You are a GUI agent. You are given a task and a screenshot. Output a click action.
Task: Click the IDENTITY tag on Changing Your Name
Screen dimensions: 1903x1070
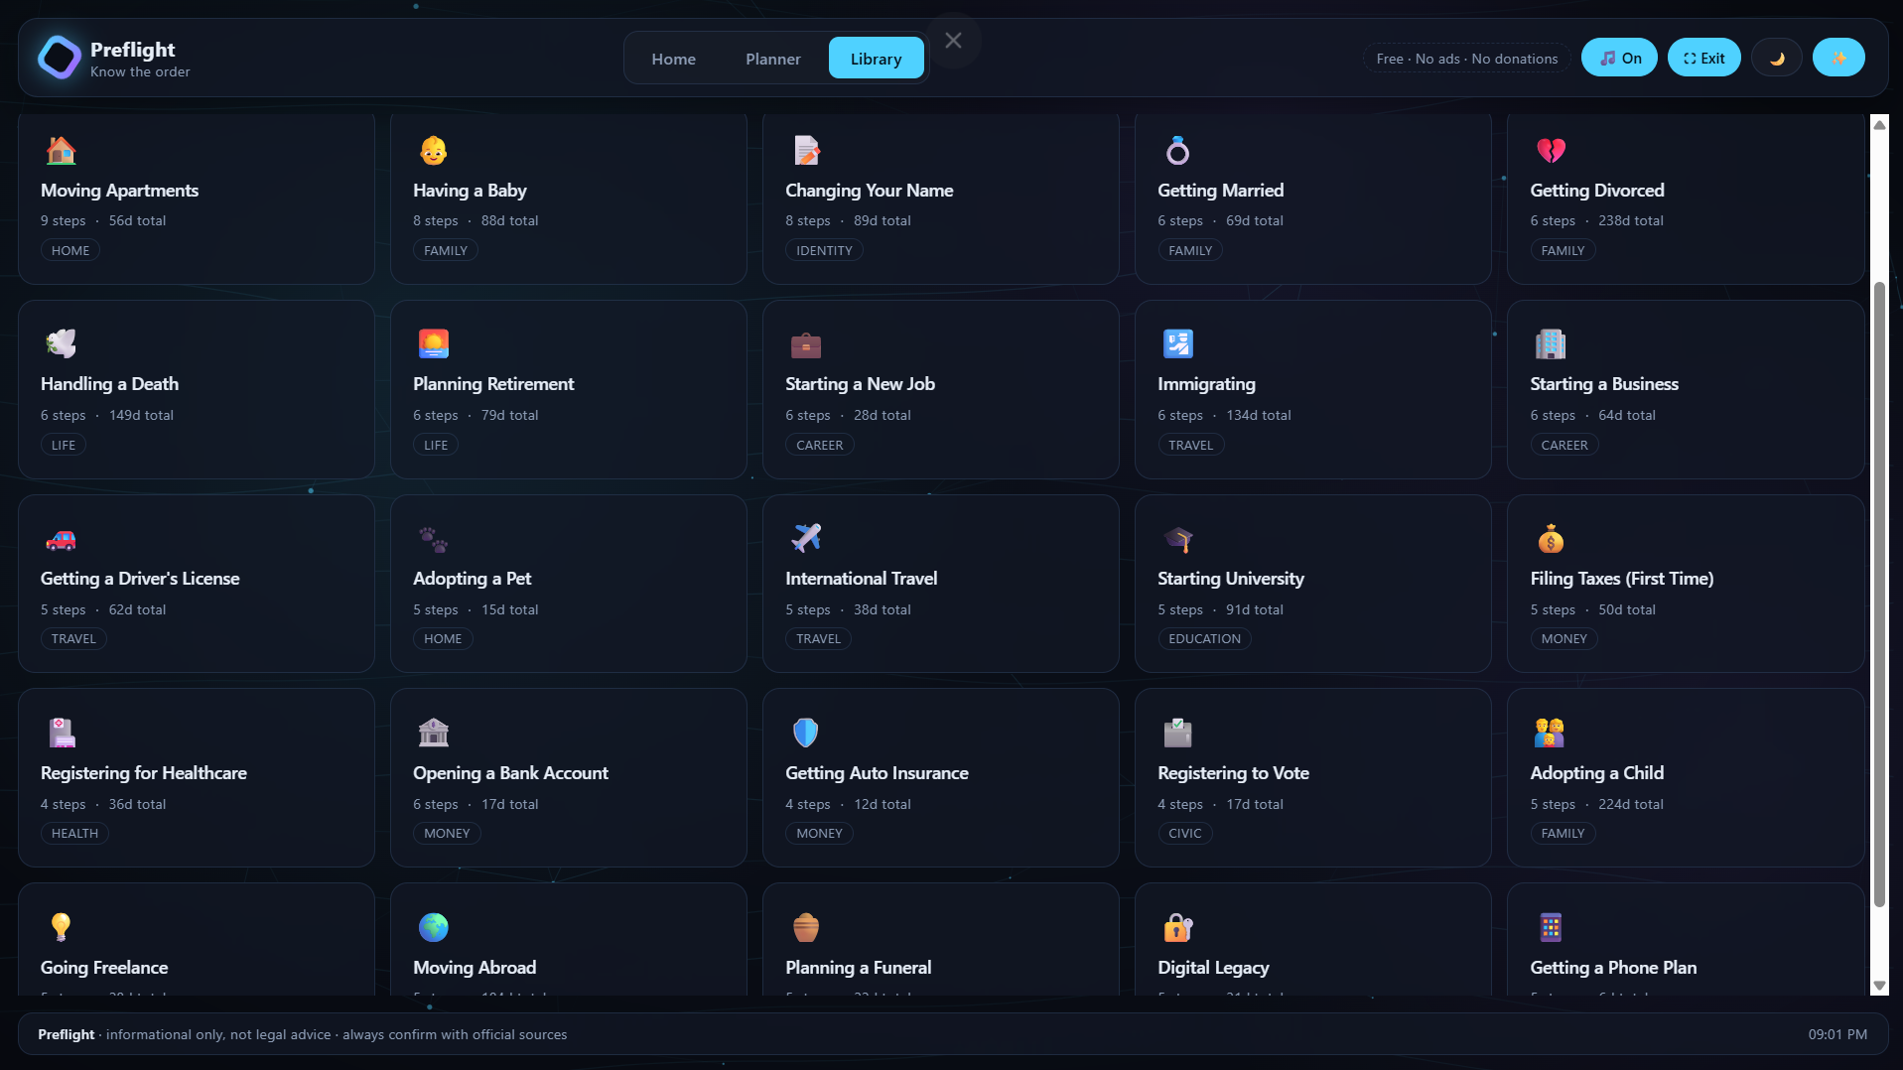[x=824, y=250]
